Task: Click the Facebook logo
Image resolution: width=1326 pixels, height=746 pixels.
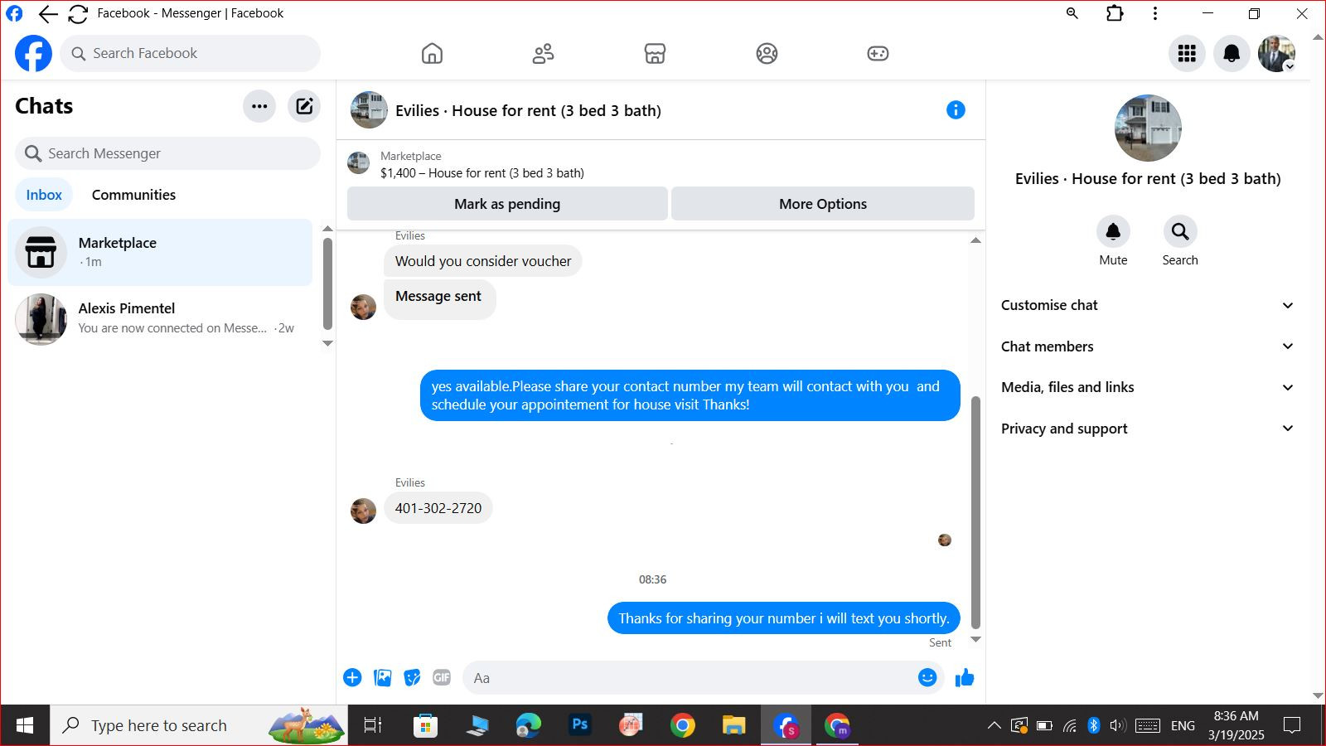Action: 33,54
